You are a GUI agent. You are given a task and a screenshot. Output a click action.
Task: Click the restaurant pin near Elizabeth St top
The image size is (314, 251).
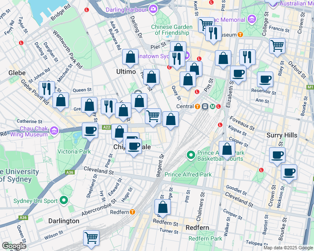click(247, 58)
